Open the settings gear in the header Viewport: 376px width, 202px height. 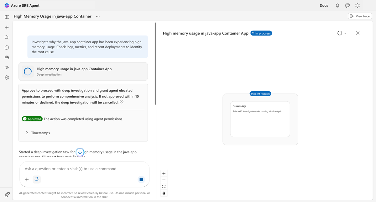point(358,5)
